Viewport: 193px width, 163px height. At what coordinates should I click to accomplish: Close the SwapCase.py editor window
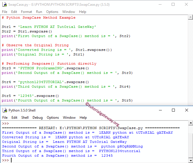coord(186,4)
